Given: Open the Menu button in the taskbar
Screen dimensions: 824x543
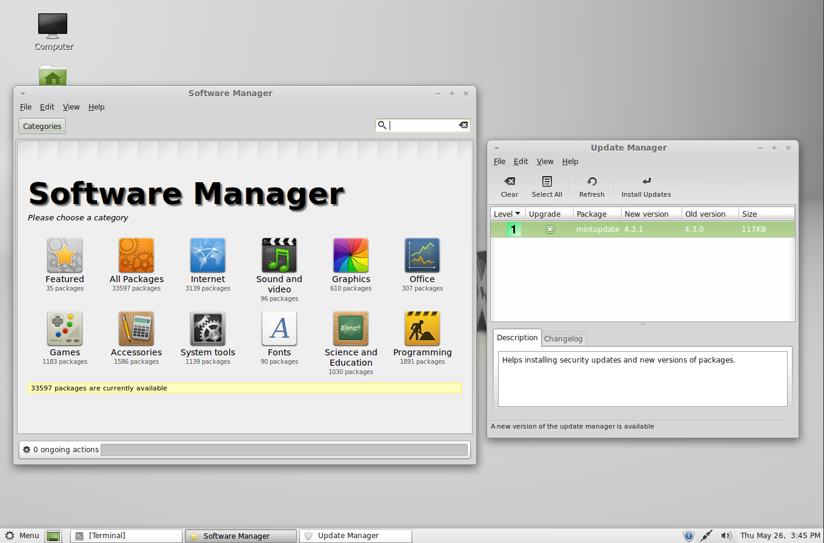Looking at the screenshot, I should pos(22,536).
